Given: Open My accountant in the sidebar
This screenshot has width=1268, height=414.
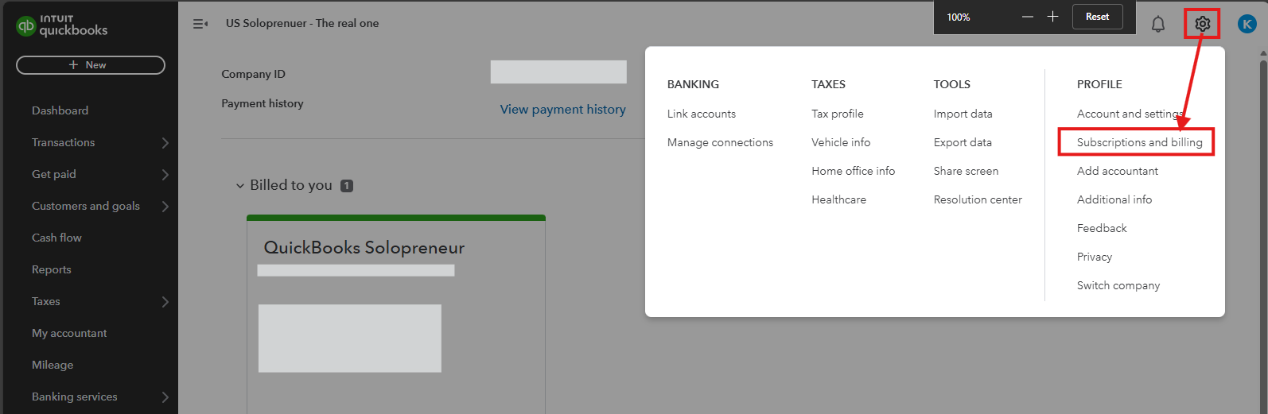Looking at the screenshot, I should click(x=69, y=333).
